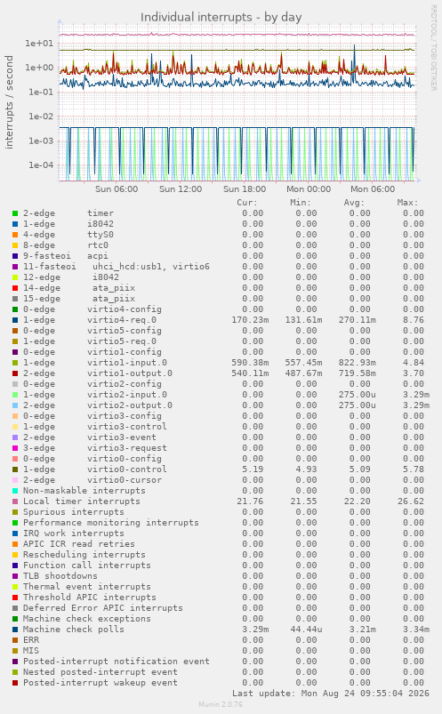Click the Max column header
Image resolution: width=442 pixels, height=714 pixels.
[x=407, y=203]
